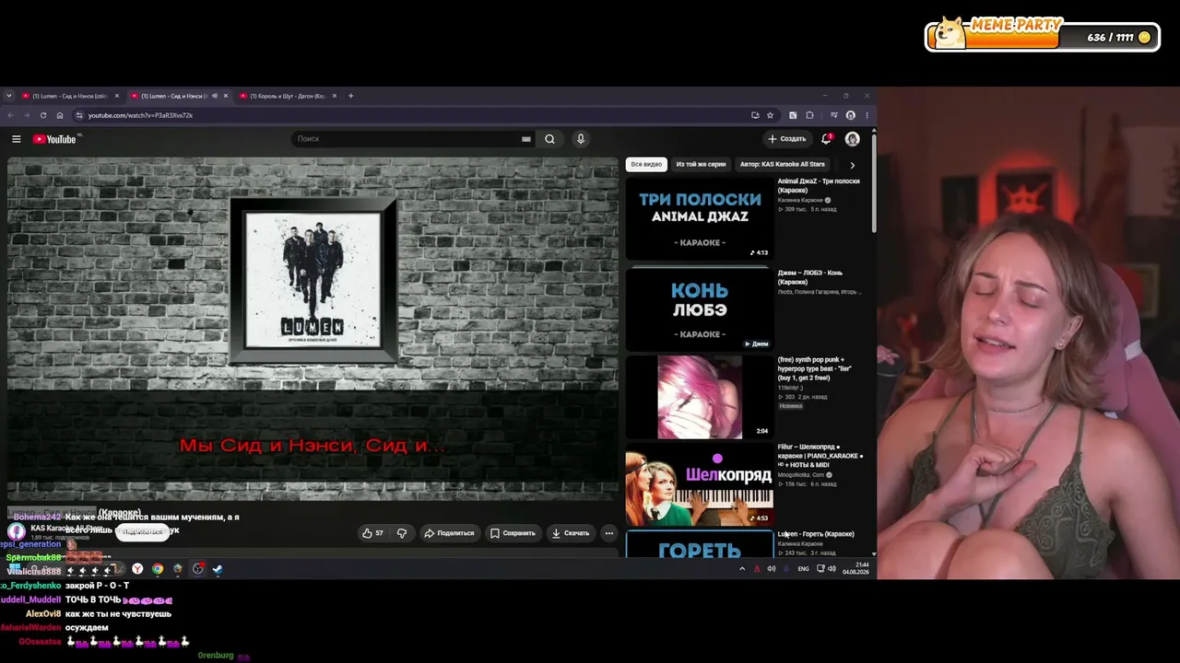Image resolution: width=1180 pixels, height=663 pixels.
Task: Open the Yandex Browser taskbar icon
Action: (x=137, y=569)
